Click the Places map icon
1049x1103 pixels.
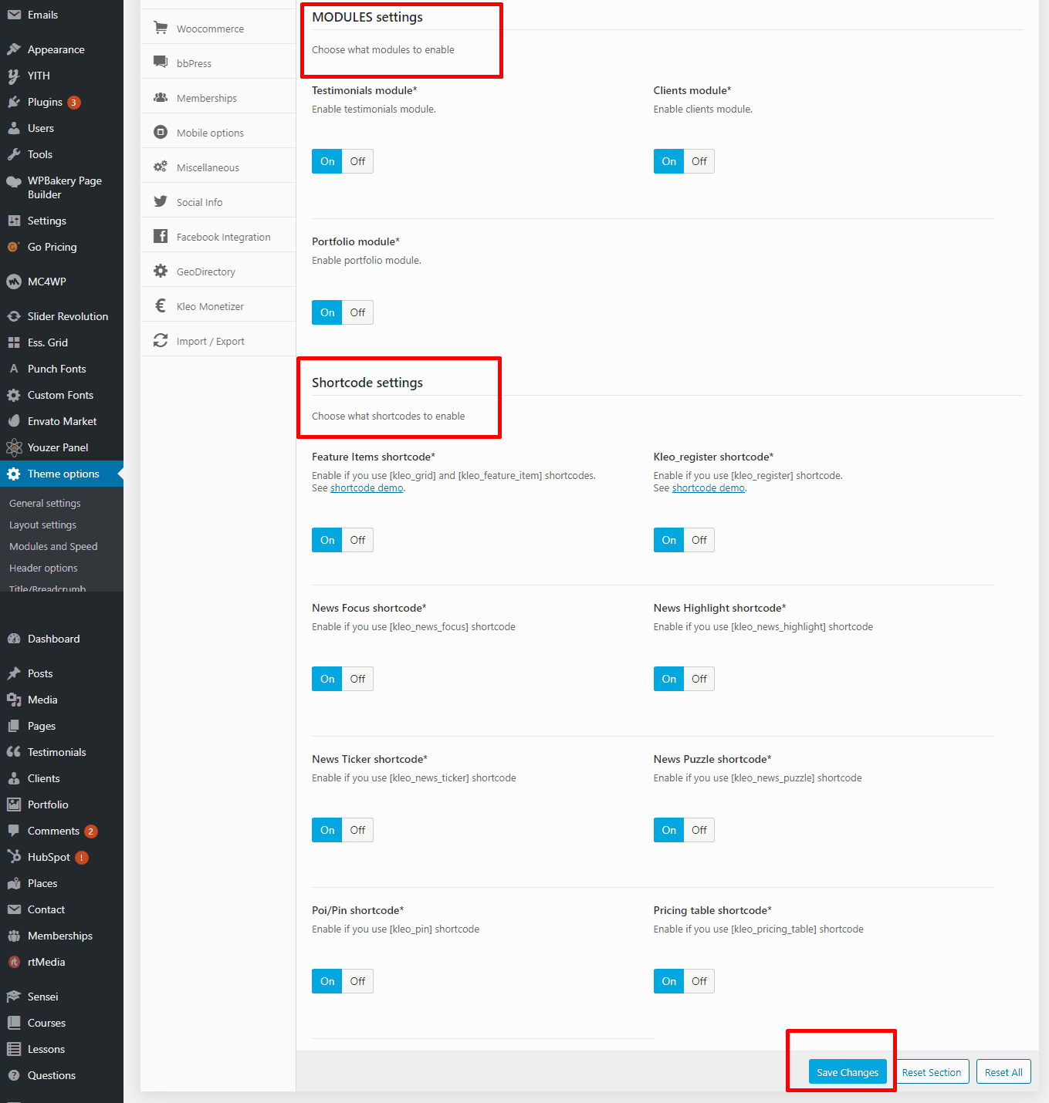[14, 883]
